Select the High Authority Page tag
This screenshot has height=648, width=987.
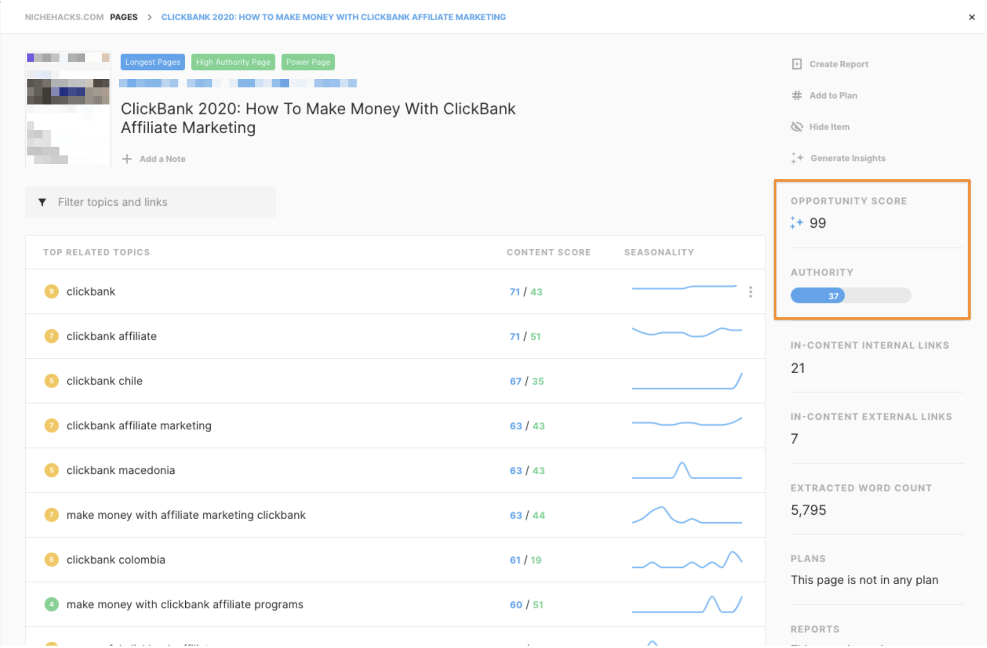click(233, 62)
